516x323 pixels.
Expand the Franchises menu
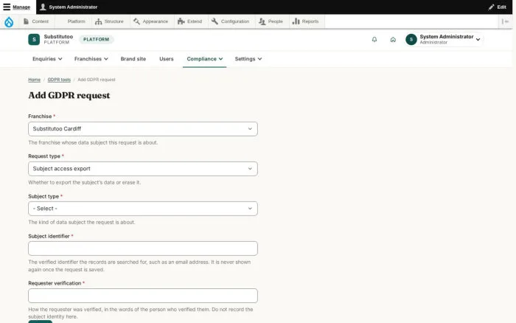point(91,59)
